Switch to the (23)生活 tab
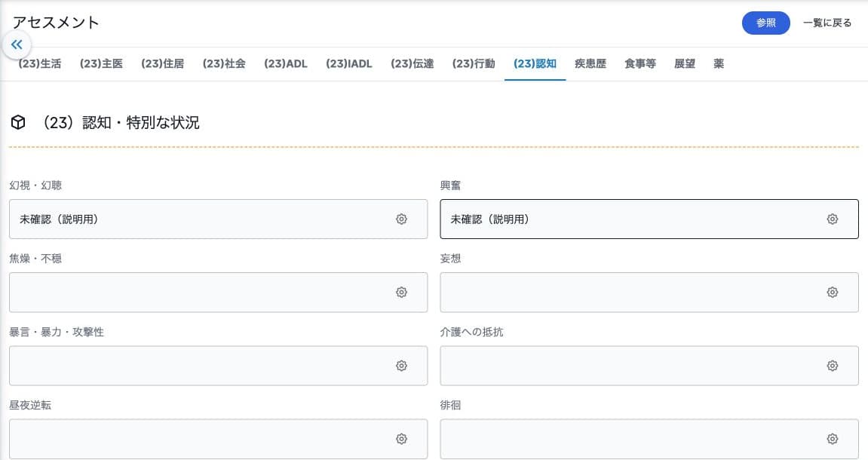The width and height of the screenshot is (868, 460). tap(40, 63)
